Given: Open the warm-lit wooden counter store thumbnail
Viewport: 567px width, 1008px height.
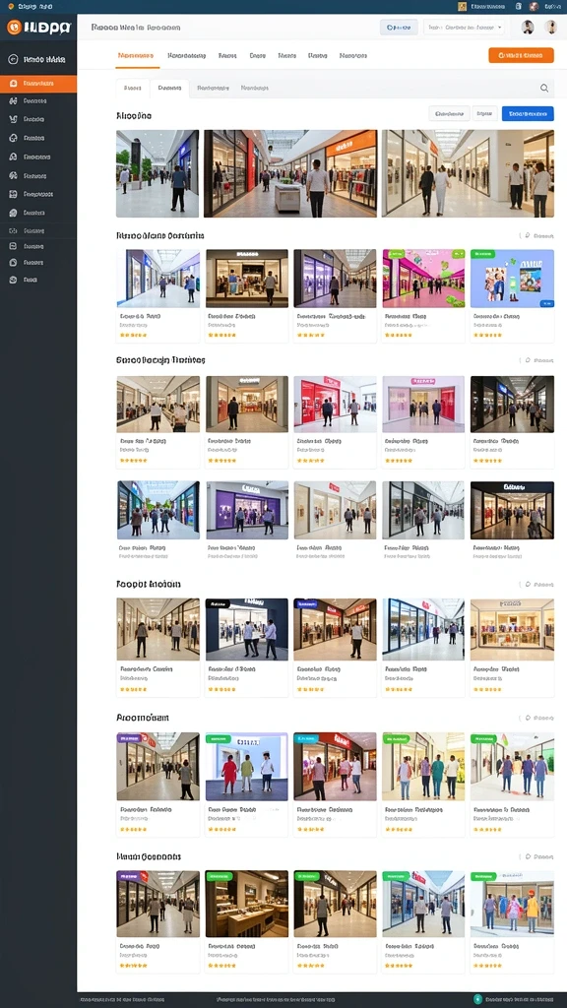Looking at the screenshot, I should (247, 904).
